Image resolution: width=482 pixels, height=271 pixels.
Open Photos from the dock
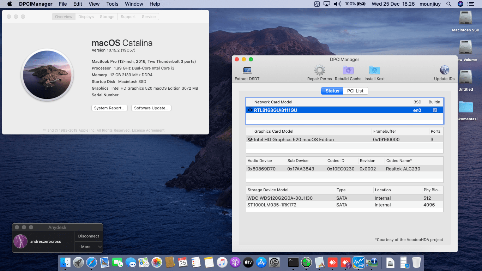[157, 262]
